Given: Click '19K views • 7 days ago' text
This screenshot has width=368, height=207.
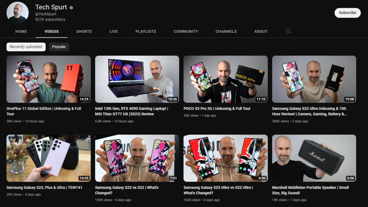Looking at the screenshot, I should [x=289, y=200].
